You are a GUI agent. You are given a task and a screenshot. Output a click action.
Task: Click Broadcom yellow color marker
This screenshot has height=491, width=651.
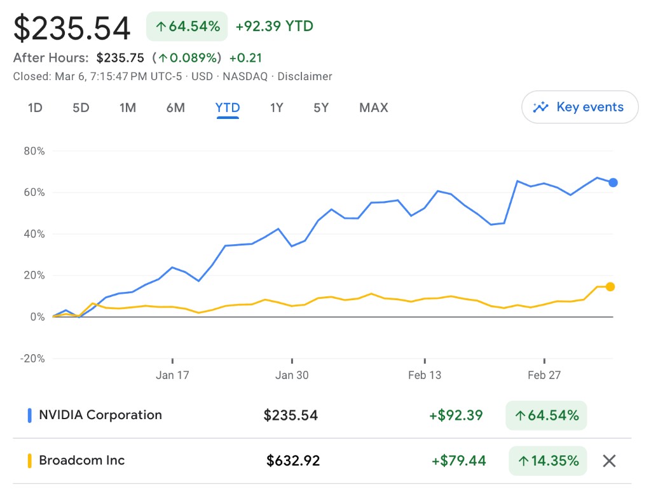click(x=29, y=461)
